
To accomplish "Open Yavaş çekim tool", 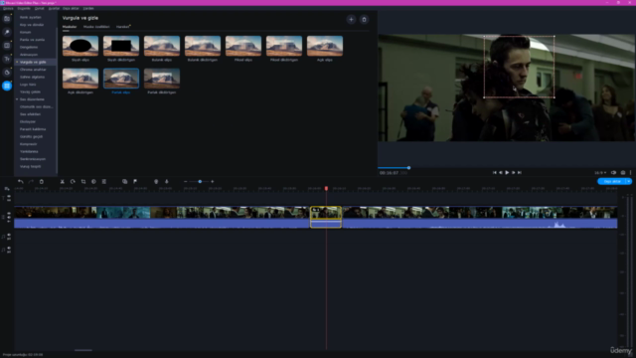I will [30, 91].
